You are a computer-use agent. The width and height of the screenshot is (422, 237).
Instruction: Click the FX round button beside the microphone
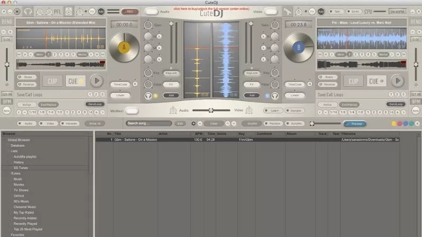[x=312, y=12]
